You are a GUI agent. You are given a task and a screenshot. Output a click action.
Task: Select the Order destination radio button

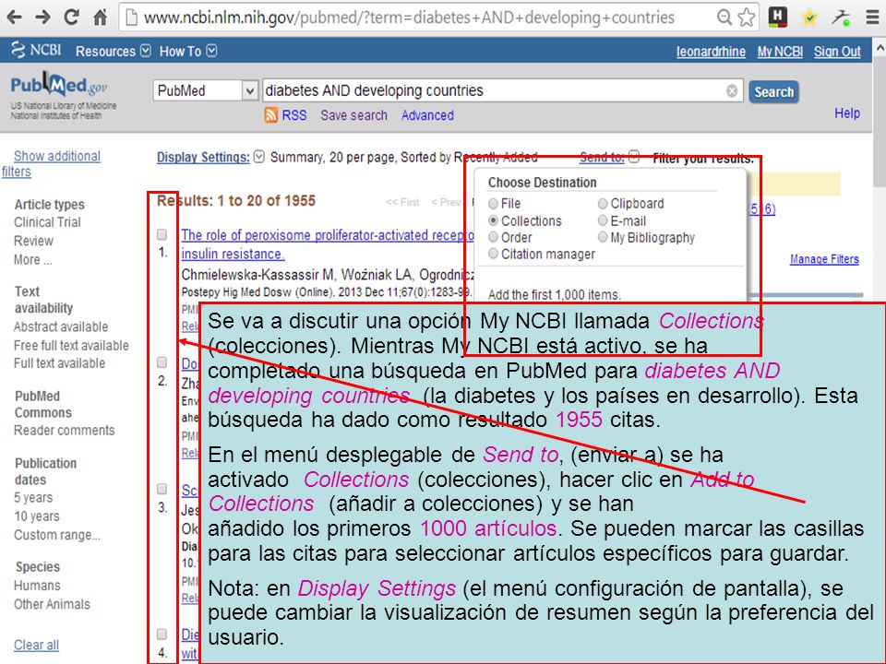[493, 237]
